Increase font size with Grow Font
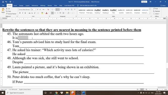The width and height of the screenshot is (168, 95). click(38, 9)
